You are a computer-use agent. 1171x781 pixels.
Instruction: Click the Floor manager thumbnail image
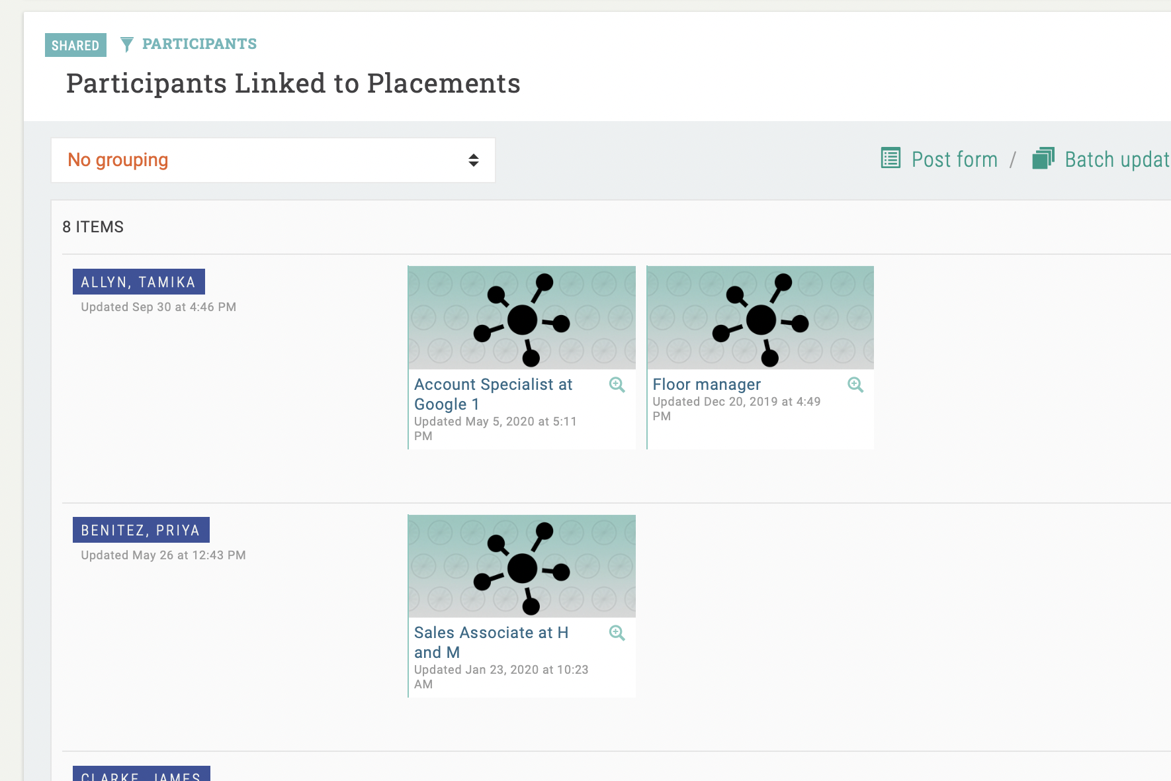(x=760, y=318)
